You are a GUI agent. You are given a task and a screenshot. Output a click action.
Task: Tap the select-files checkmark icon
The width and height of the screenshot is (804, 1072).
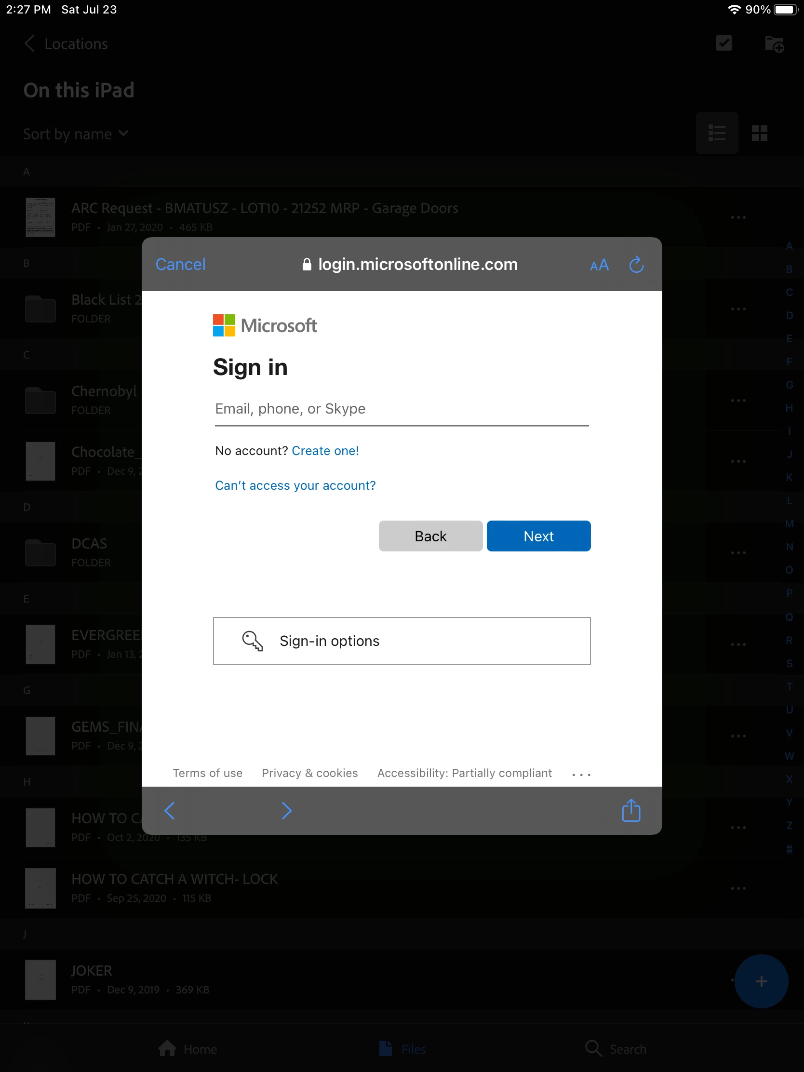(x=724, y=43)
